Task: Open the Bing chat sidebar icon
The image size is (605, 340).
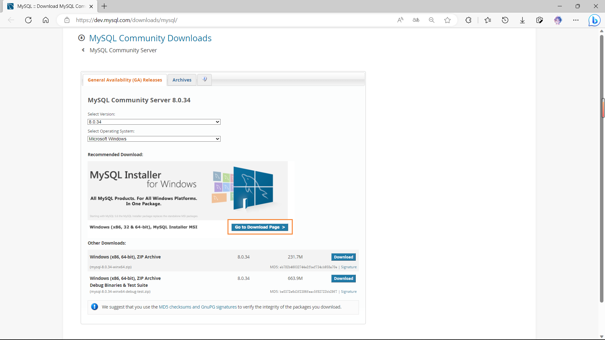Action: point(594,20)
